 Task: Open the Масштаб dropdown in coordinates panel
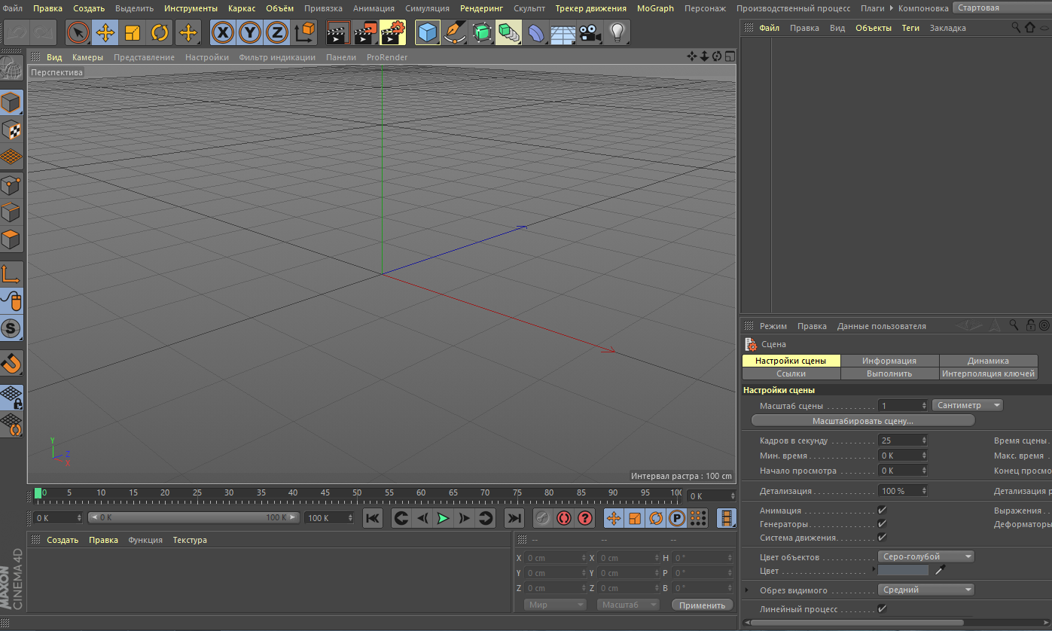tap(628, 605)
